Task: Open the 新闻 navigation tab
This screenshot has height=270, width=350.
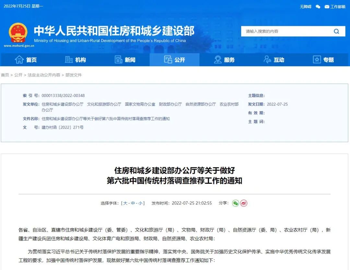Action: coord(125,60)
